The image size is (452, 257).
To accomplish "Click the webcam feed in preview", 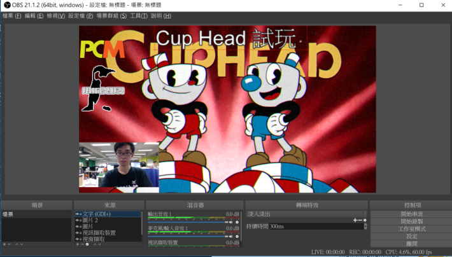I will (x=119, y=165).
